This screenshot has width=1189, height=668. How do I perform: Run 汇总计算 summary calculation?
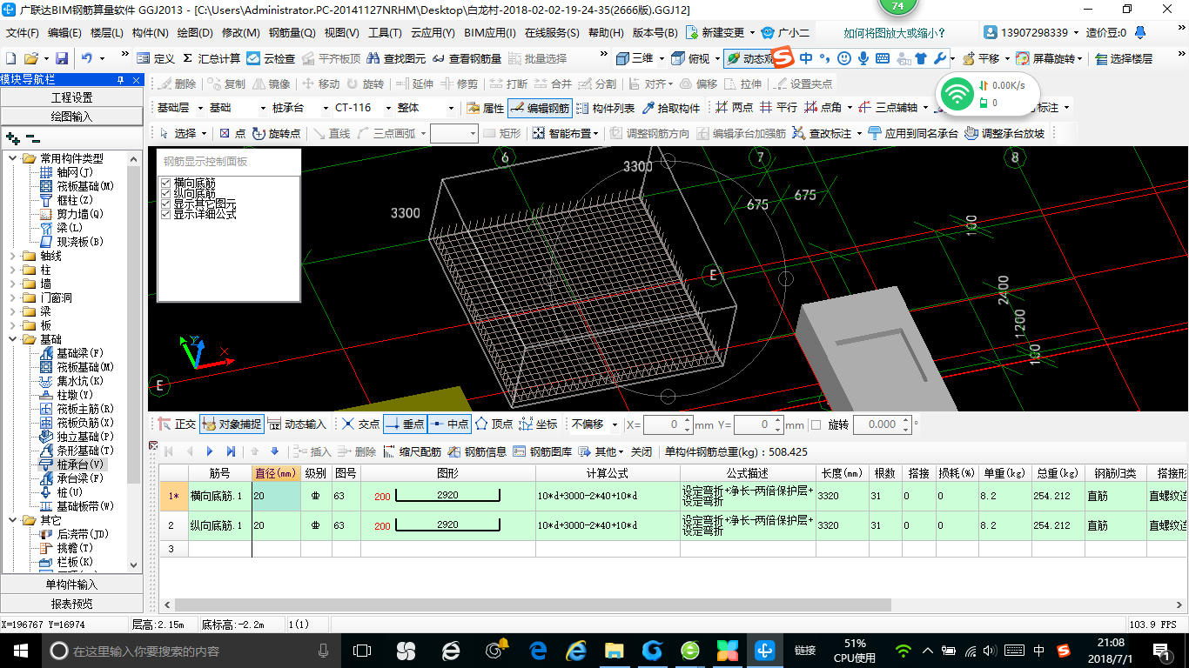click(212, 58)
